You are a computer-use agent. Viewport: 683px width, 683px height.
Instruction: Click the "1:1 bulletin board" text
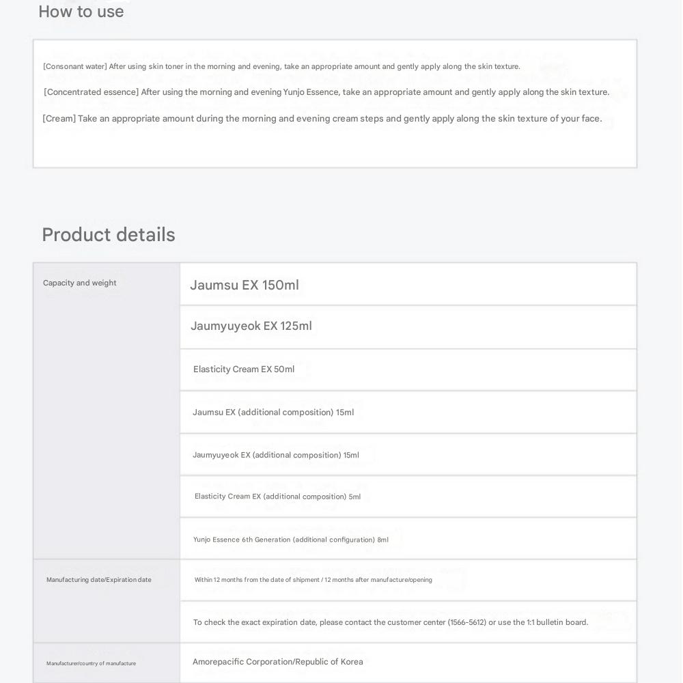557,622
